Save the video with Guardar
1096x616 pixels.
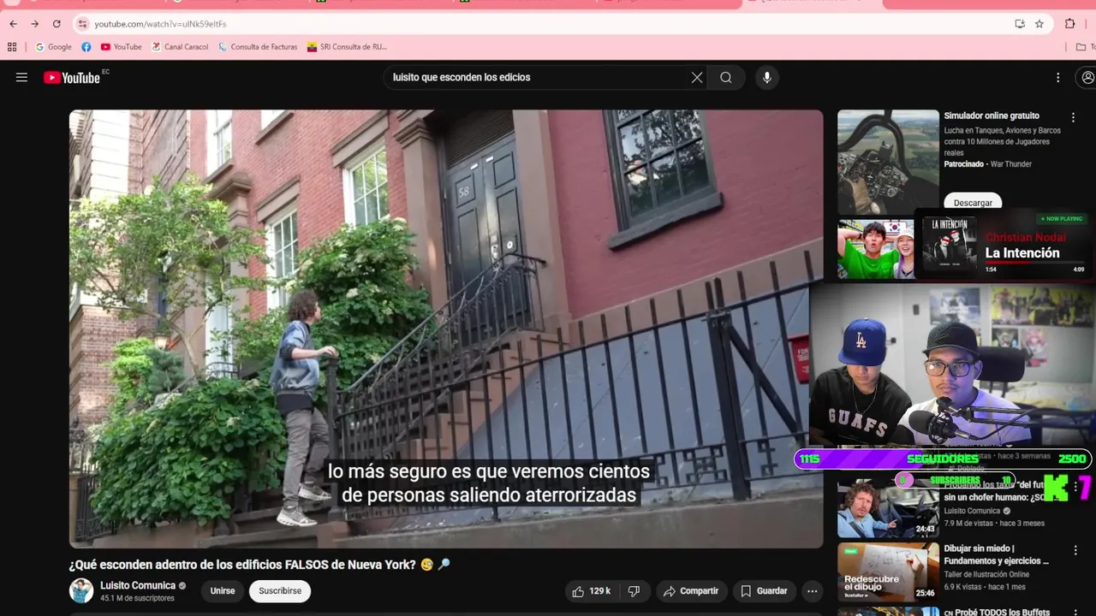pos(764,591)
